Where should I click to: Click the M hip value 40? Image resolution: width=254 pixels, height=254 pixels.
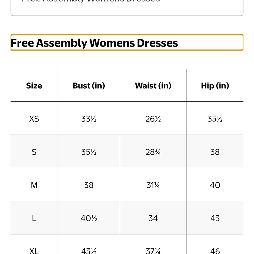[215, 185]
